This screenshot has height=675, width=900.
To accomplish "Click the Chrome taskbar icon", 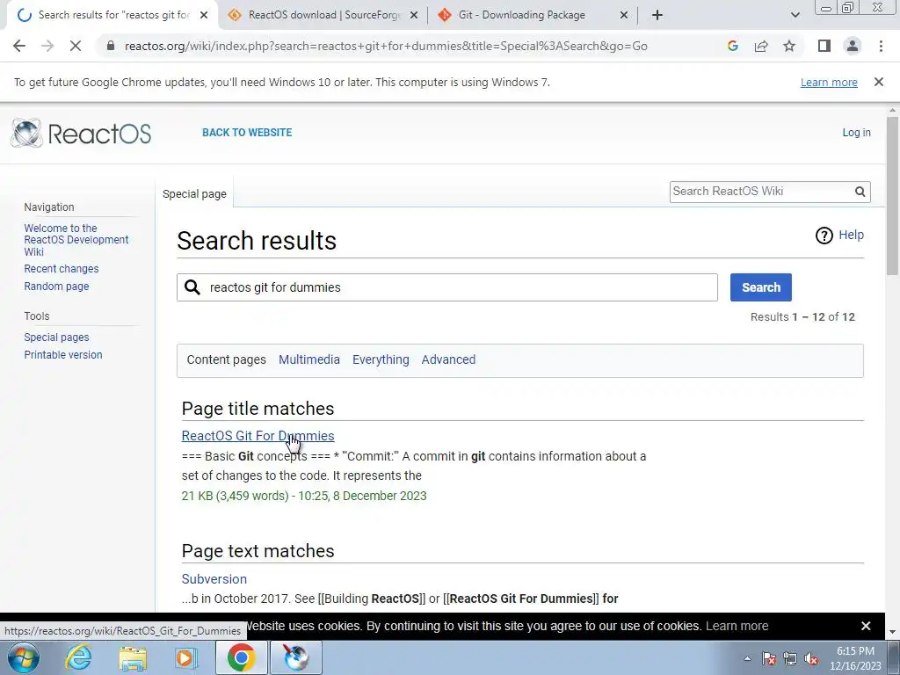I will (x=241, y=657).
